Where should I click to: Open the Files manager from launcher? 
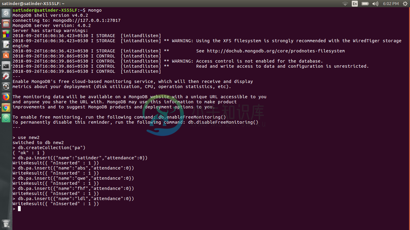click(x=6, y=24)
